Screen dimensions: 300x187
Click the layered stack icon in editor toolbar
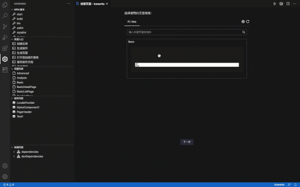[281, 4]
